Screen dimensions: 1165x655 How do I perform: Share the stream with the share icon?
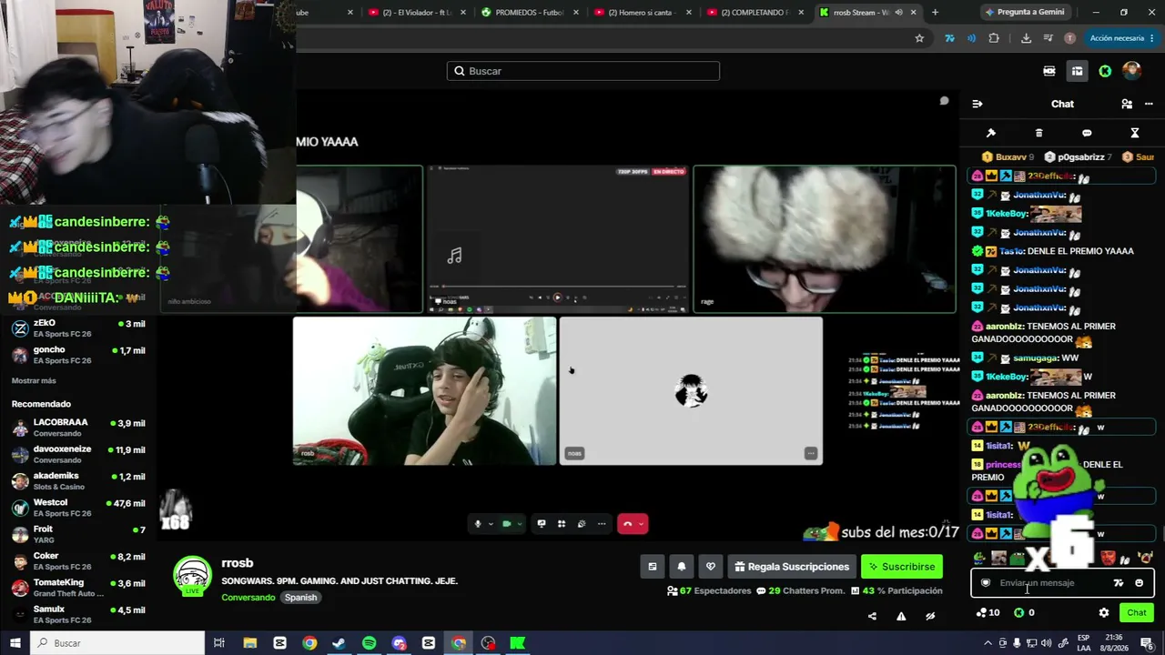(x=872, y=616)
